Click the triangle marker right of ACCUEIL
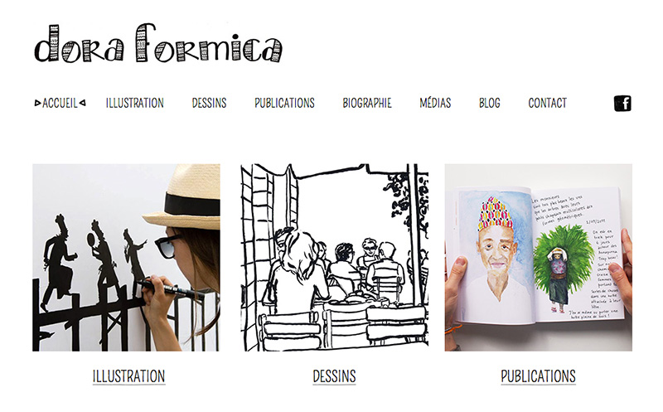The image size is (663, 412). (82, 102)
